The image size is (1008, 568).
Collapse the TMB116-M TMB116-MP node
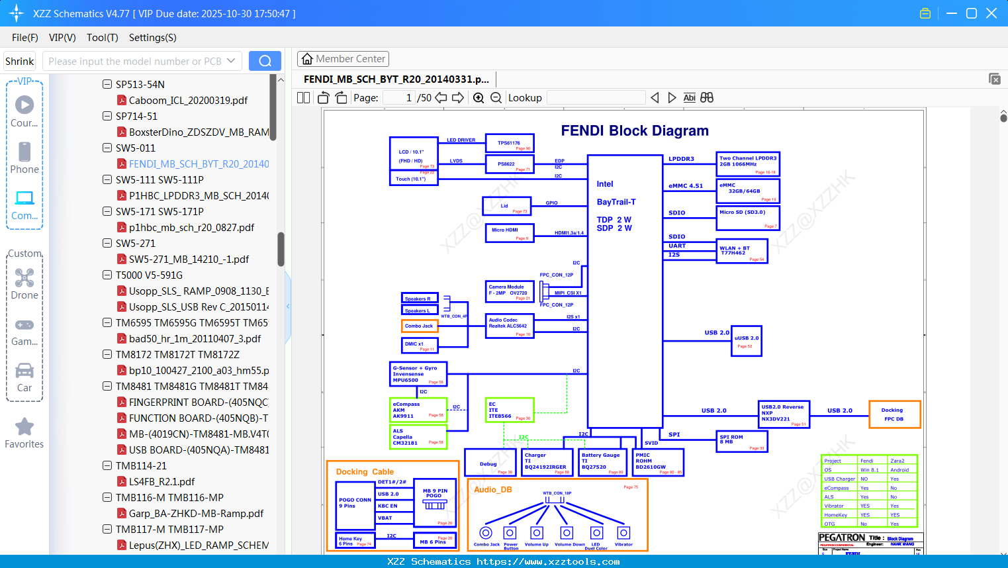coord(107,497)
